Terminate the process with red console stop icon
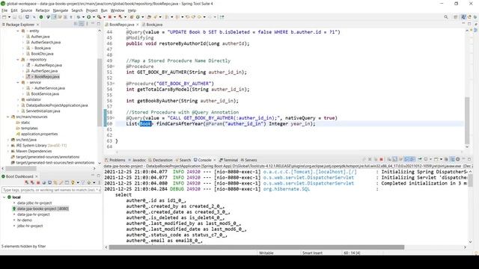Image resolution: width=479 pixels, height=269 pixels. pos(381,159)
